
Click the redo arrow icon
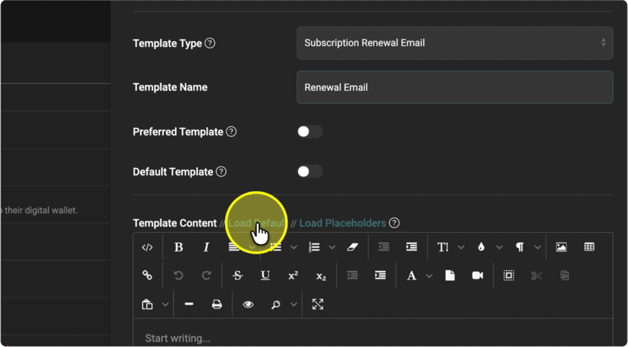[206, 275]
